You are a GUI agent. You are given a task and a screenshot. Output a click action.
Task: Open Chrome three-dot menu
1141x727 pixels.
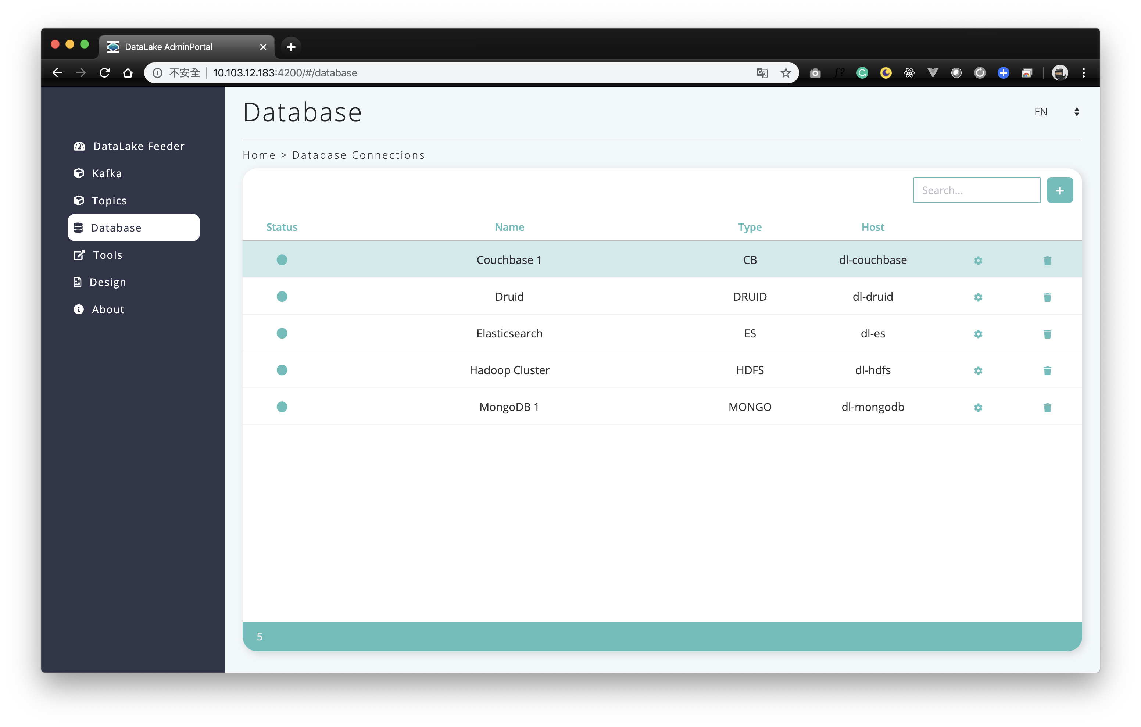coord(1083,72)
